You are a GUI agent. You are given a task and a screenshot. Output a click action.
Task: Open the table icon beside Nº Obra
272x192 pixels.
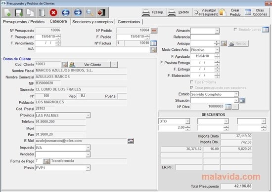coord(228,107)
